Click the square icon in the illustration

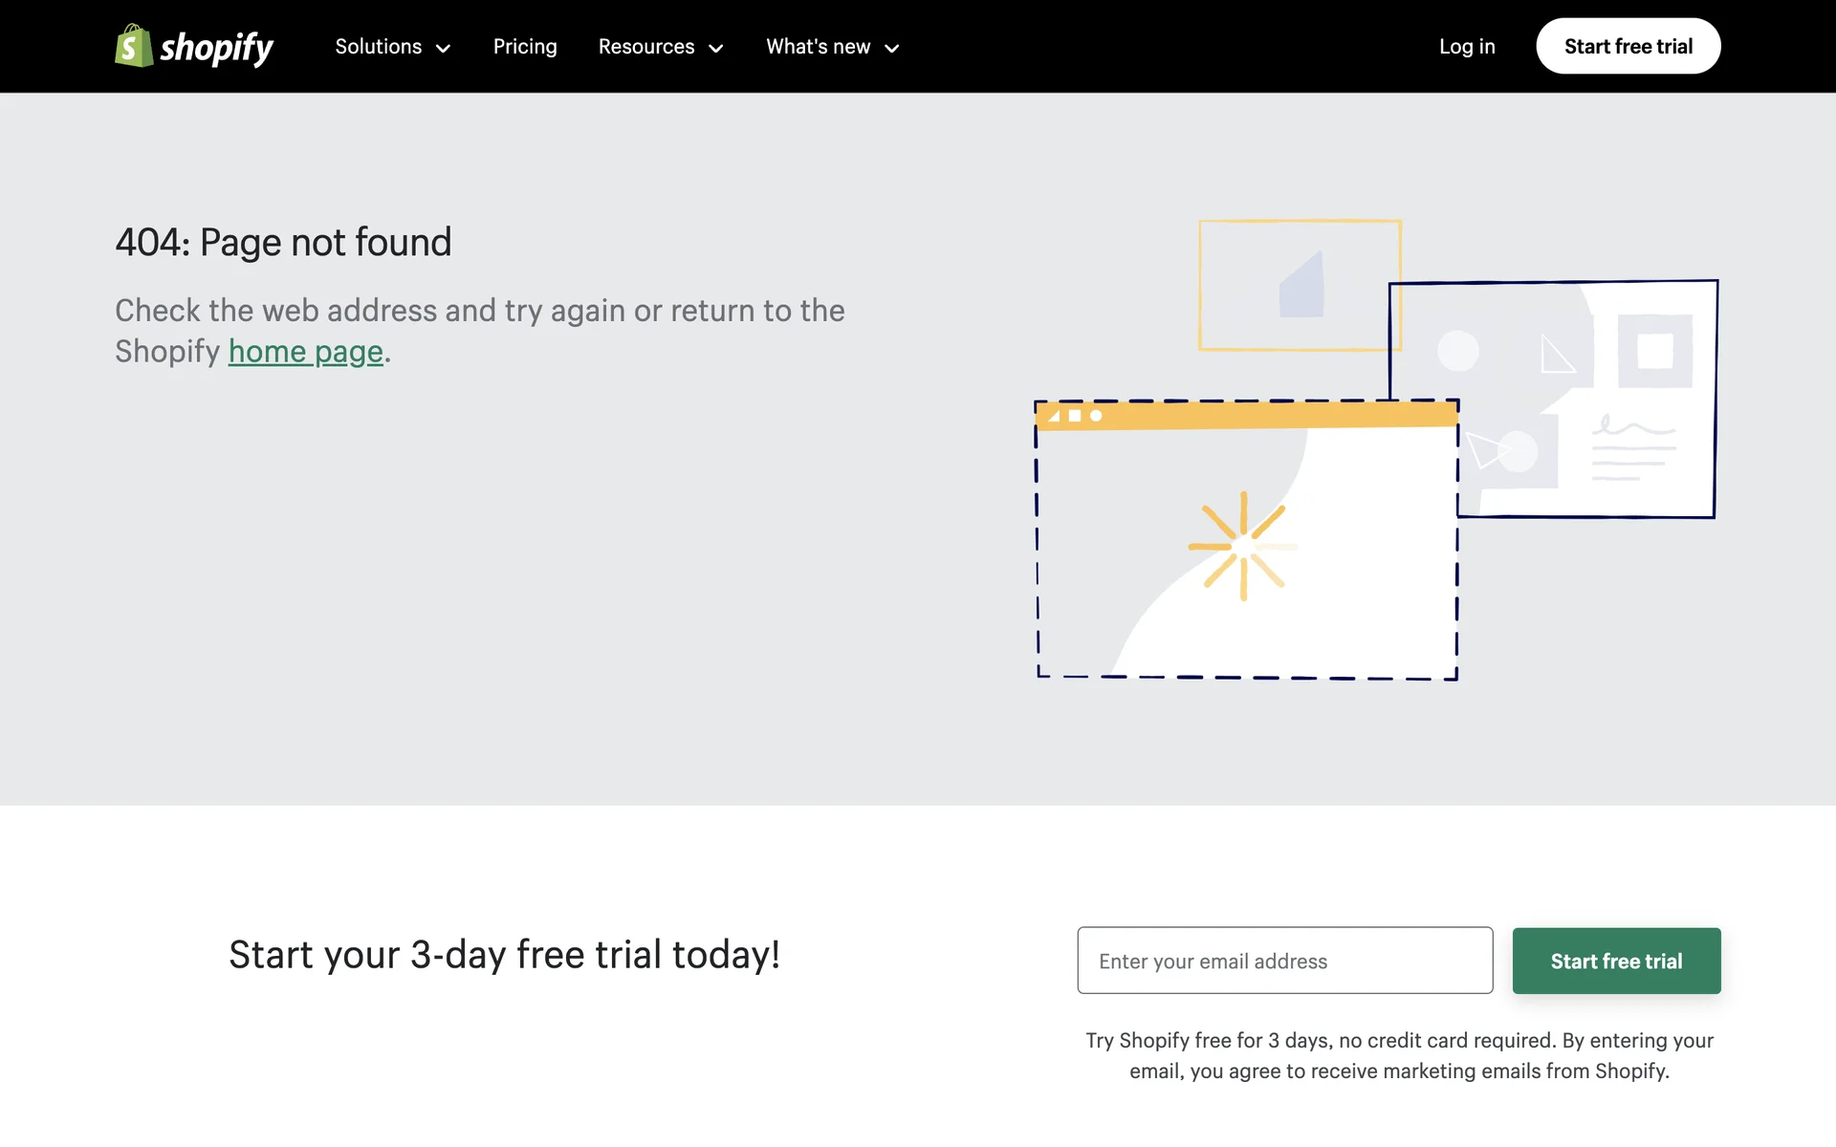[x=1654, y=351]
